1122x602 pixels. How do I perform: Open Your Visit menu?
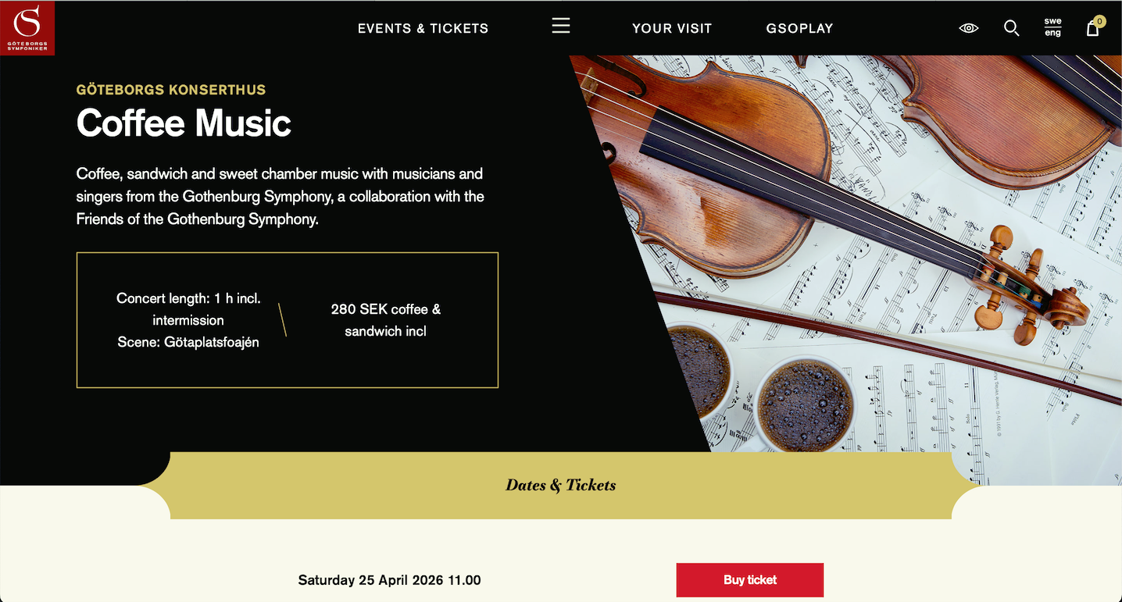click(672, 28)
